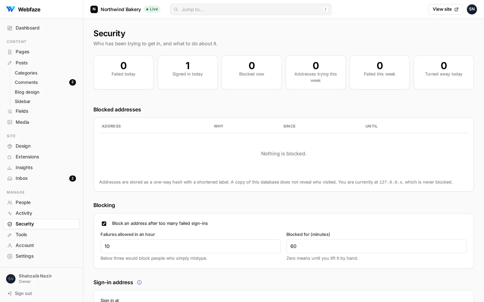The height and width of the screenshot is (302, 484).
Task: Click the Settings gear icon
Action: 10,256
